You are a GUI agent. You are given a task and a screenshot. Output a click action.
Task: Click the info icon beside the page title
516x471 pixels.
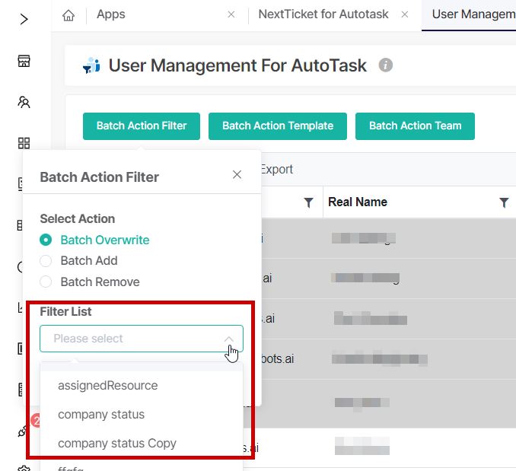click(386, 65)
